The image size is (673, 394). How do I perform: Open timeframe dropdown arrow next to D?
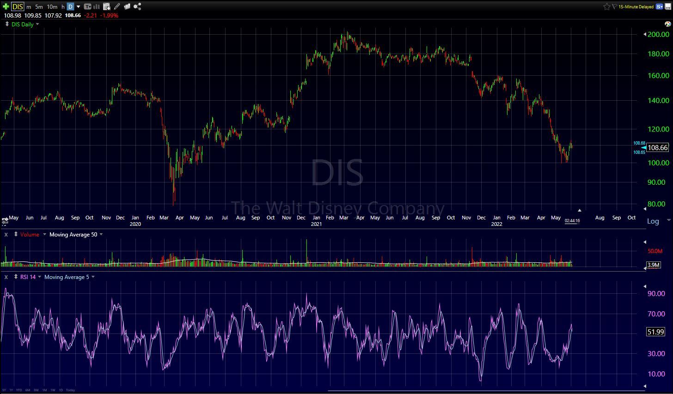(x=78, y=6)
